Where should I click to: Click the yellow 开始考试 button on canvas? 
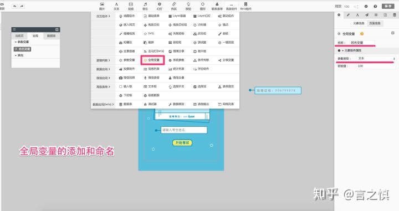coord(182,143)
